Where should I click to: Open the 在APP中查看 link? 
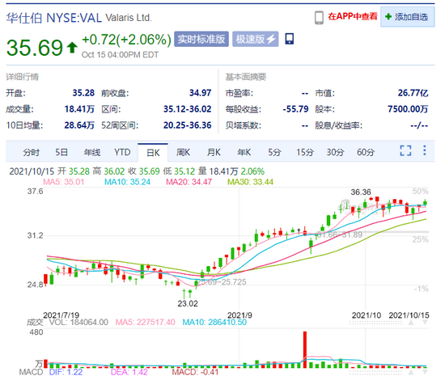[x=353, y=16]
